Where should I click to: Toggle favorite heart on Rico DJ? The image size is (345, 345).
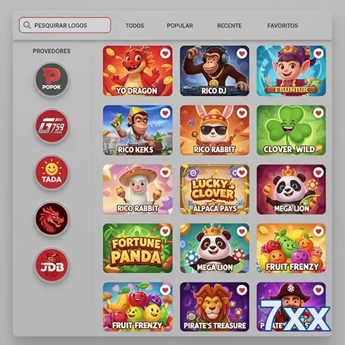coord(242,53)
